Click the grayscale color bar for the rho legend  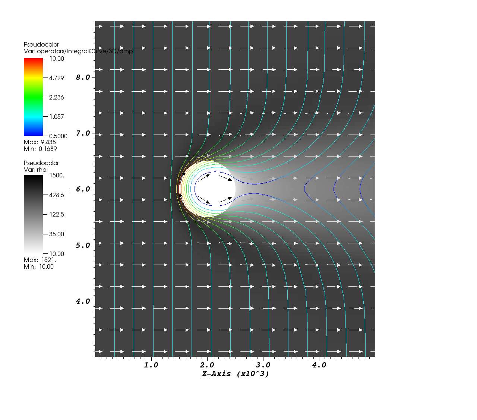point(33,214)
